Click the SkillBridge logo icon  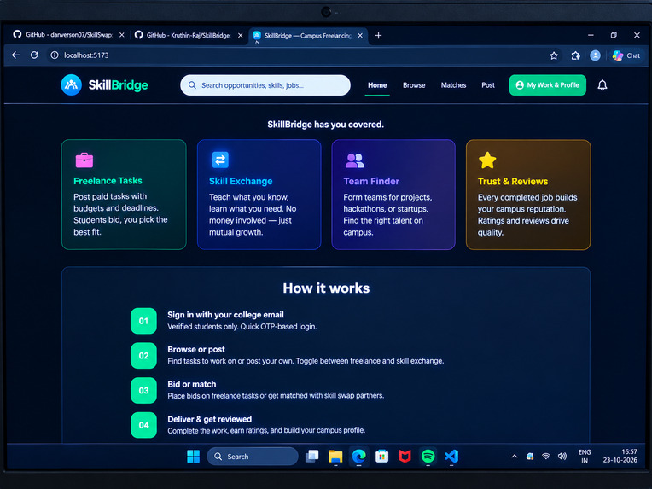click(71, 84)
